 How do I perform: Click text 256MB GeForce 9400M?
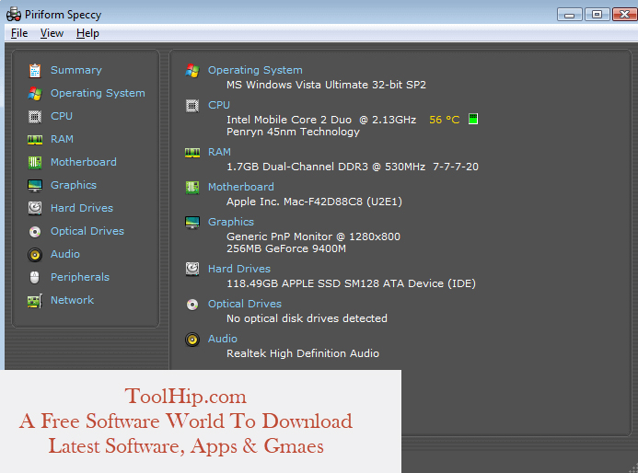point(286,248)
